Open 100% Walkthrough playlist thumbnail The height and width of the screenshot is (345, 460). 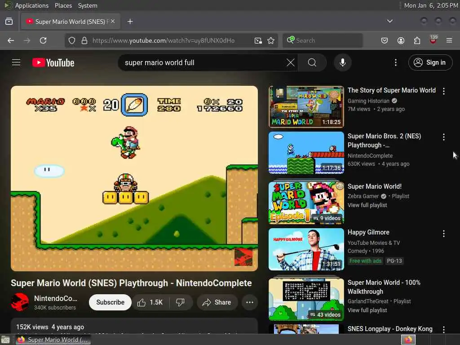point(306,299)
